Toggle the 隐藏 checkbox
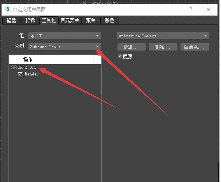Viewport: 221px width, 182px height. click(x=120, y=56)
